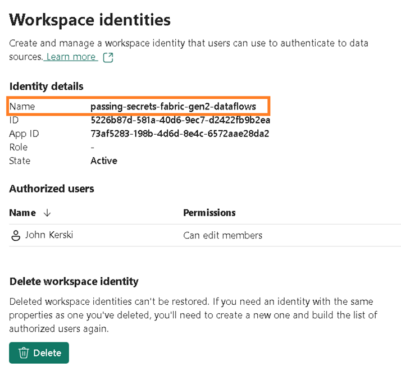Select the John Kerski user row
The width and height of the screenshot is (401, 380).
(205, 235)
